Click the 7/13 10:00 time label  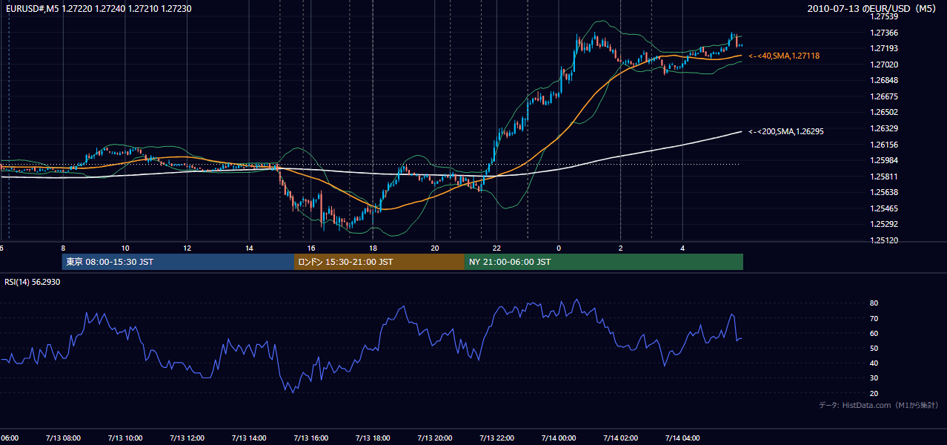[125, 438]
